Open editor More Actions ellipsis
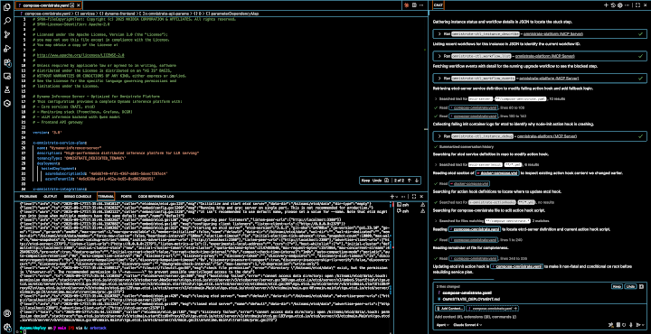Screen dimensions: 651x334 pyautogui.click(x=422, y=5)
